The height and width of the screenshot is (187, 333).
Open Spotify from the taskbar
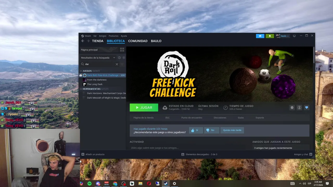[89, 184]
